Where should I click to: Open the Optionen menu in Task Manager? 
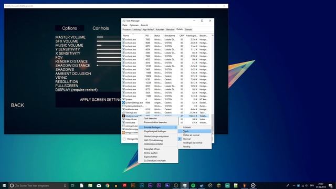pyautogui.click(x=134, y=25)
